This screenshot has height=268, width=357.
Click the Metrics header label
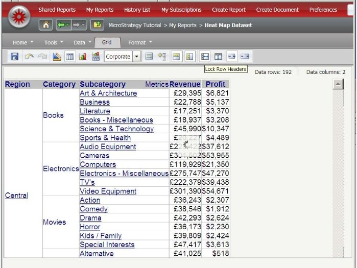(157, 84)
